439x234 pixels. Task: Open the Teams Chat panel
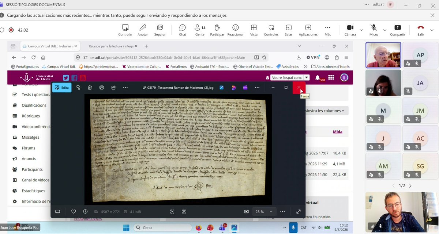tap(183, 30)
